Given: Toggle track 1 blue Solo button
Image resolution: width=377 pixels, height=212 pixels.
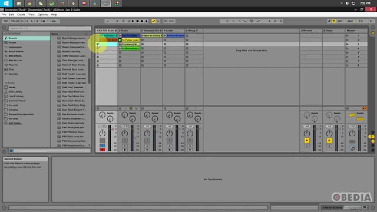Looking at the screenshot, I should point(102,146).
